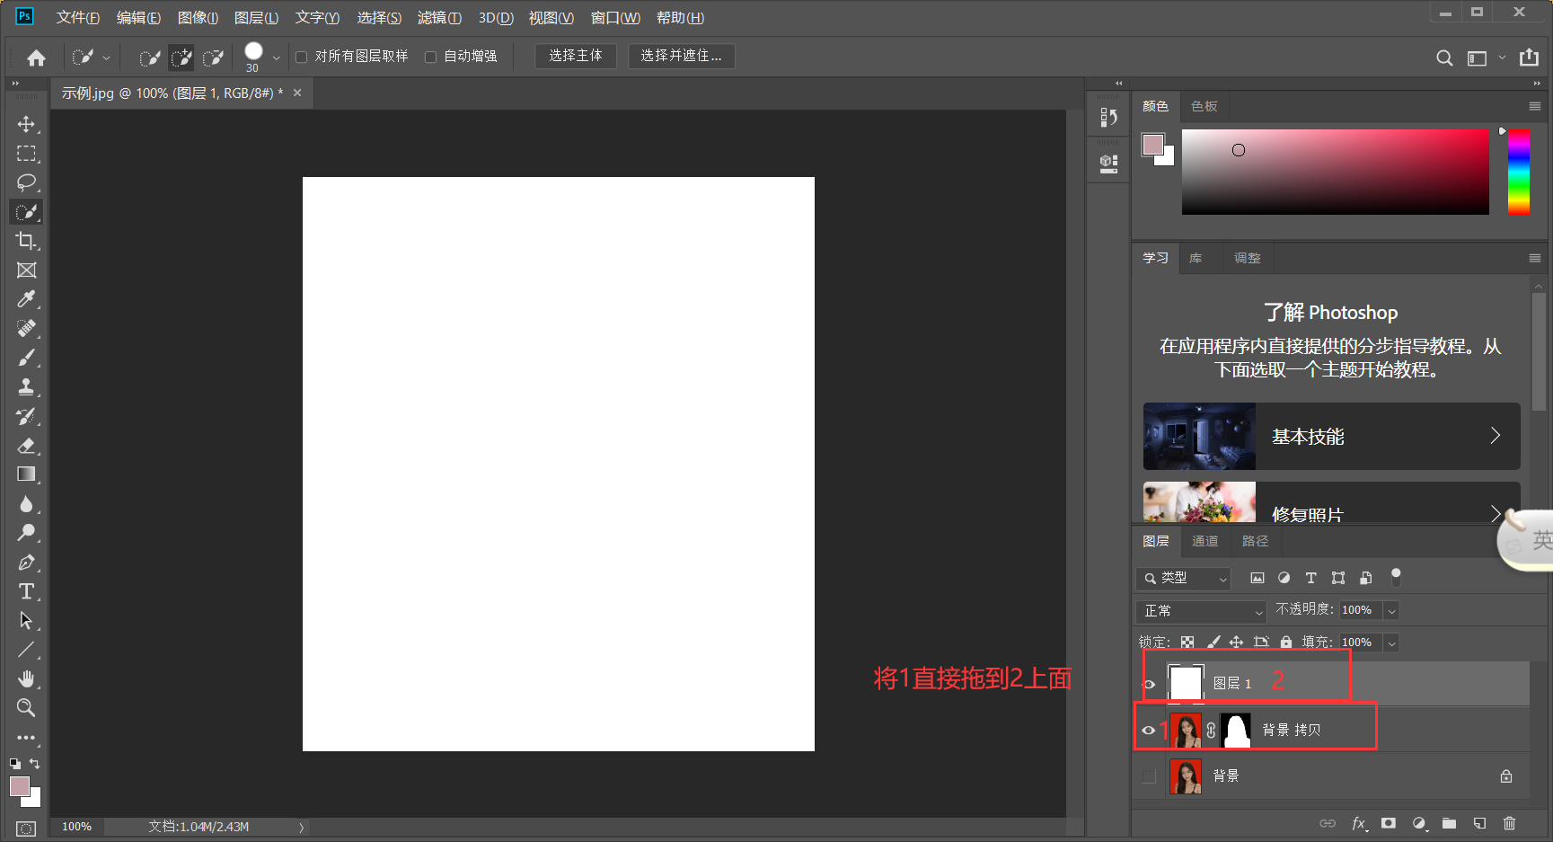
Task: Click the create new layer icon
Action: coord(1479,823)
